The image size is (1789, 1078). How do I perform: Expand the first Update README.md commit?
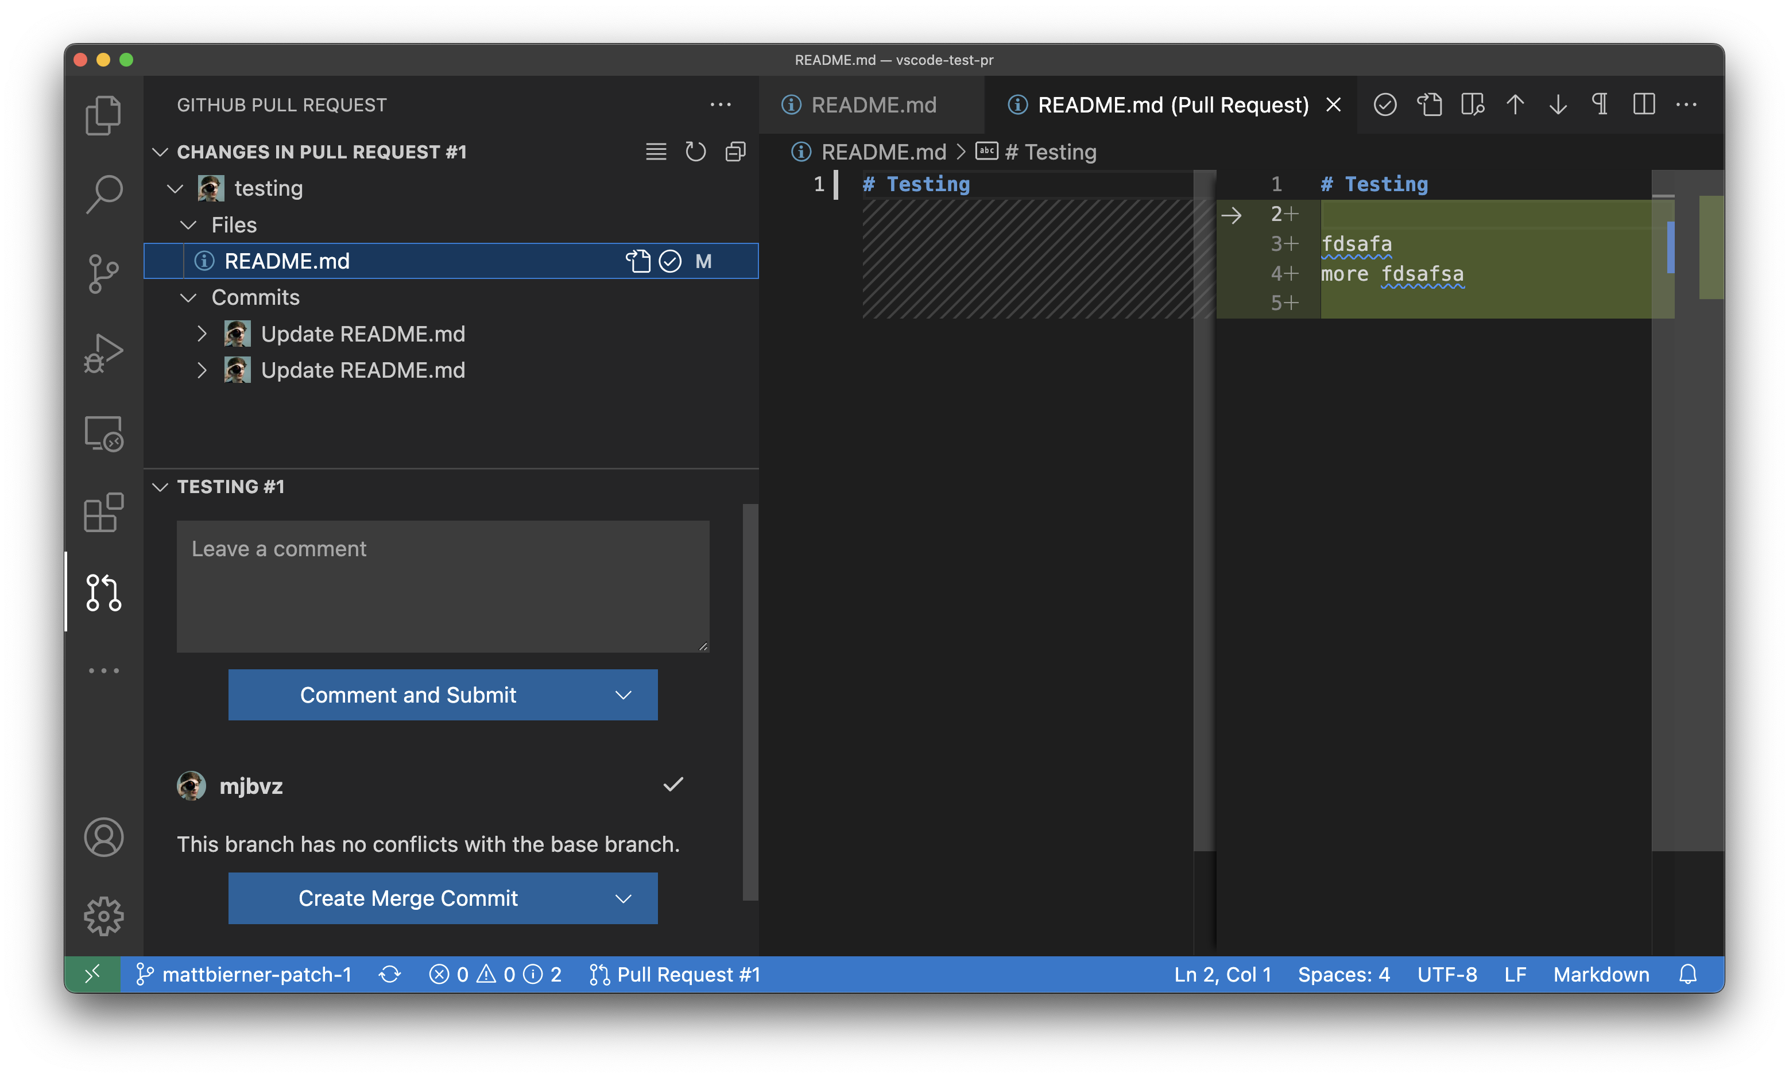(x=203, y=333)
